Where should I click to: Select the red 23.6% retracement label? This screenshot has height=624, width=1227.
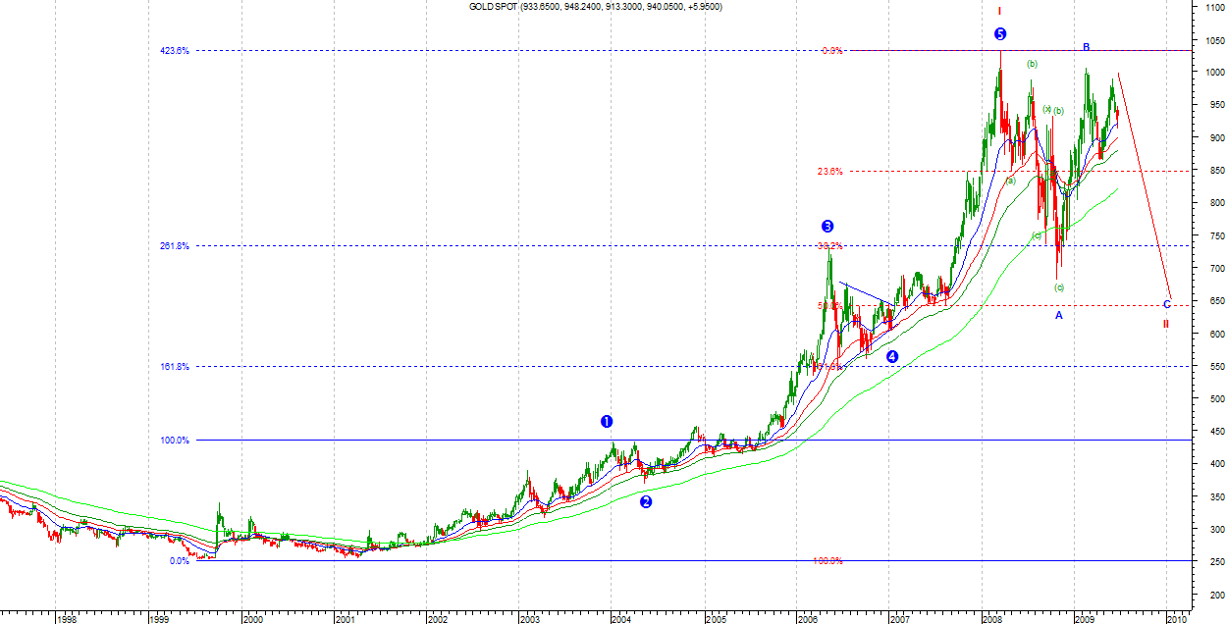point(829,172)
